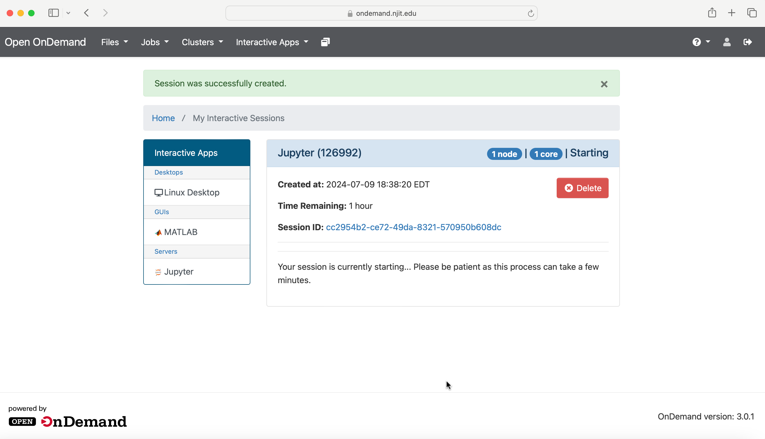The height and width of the screenshot is (439, 765).
Task: Click the user profile icon
Action: click(x=727, y=42)
